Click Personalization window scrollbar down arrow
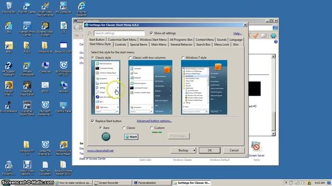This screenshot has width=332, height=186. tap(273, 134)
